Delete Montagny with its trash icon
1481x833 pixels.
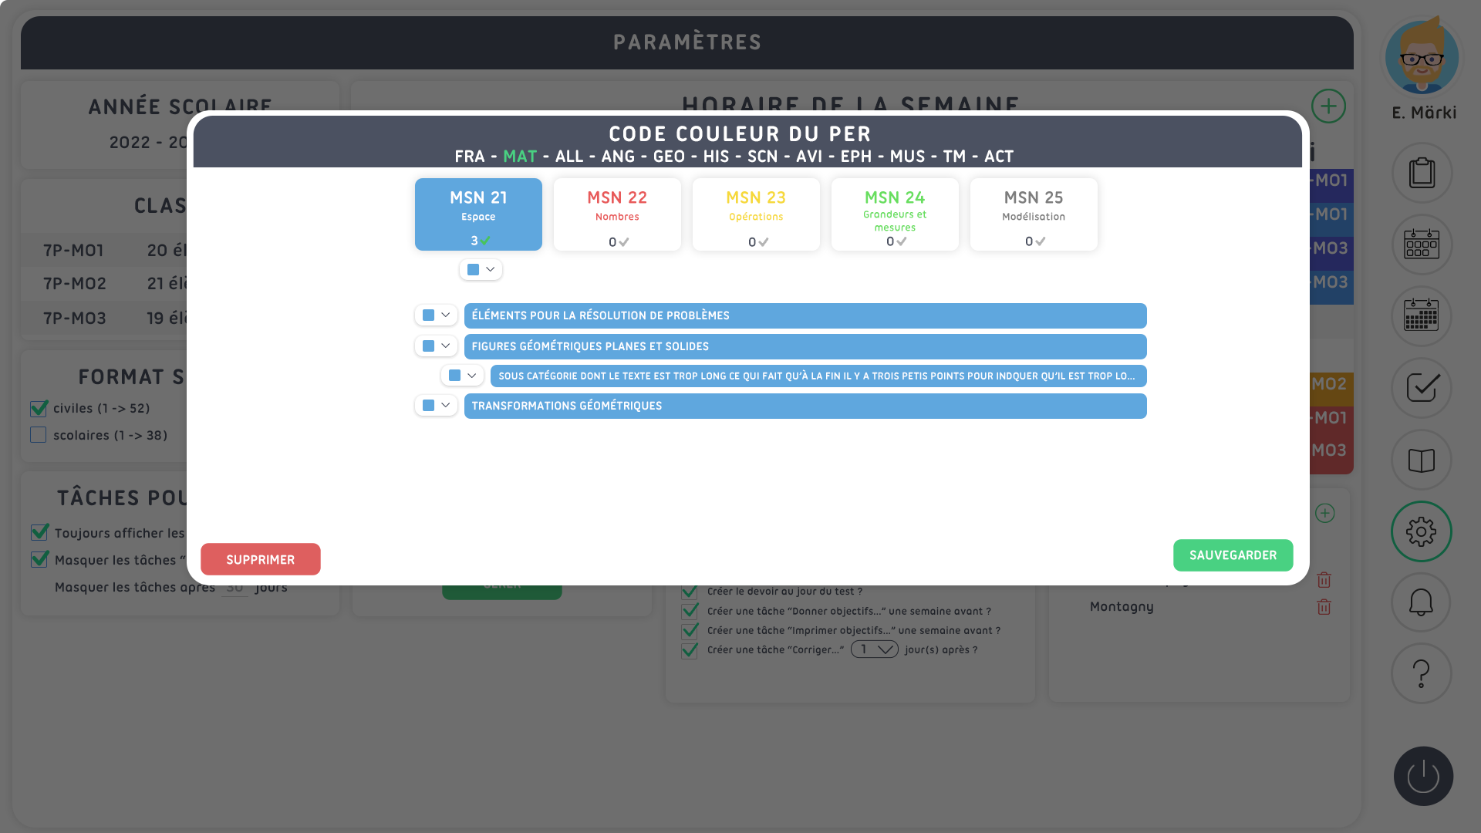(1324, 607)
